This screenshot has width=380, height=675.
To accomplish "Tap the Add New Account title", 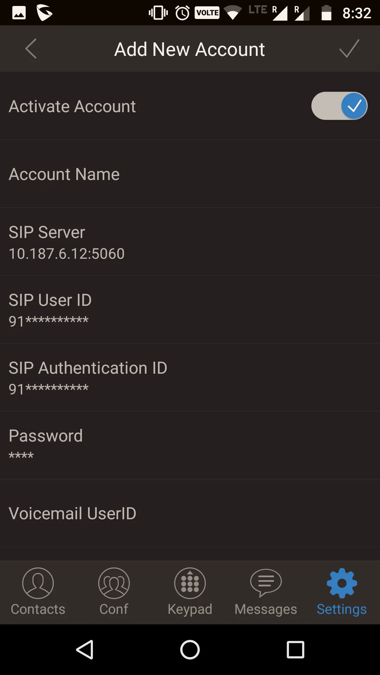I will 190,49.
